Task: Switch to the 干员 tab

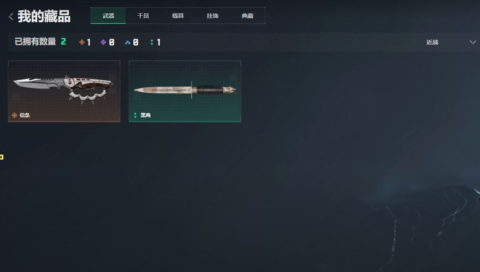Action: coord(143,16)
